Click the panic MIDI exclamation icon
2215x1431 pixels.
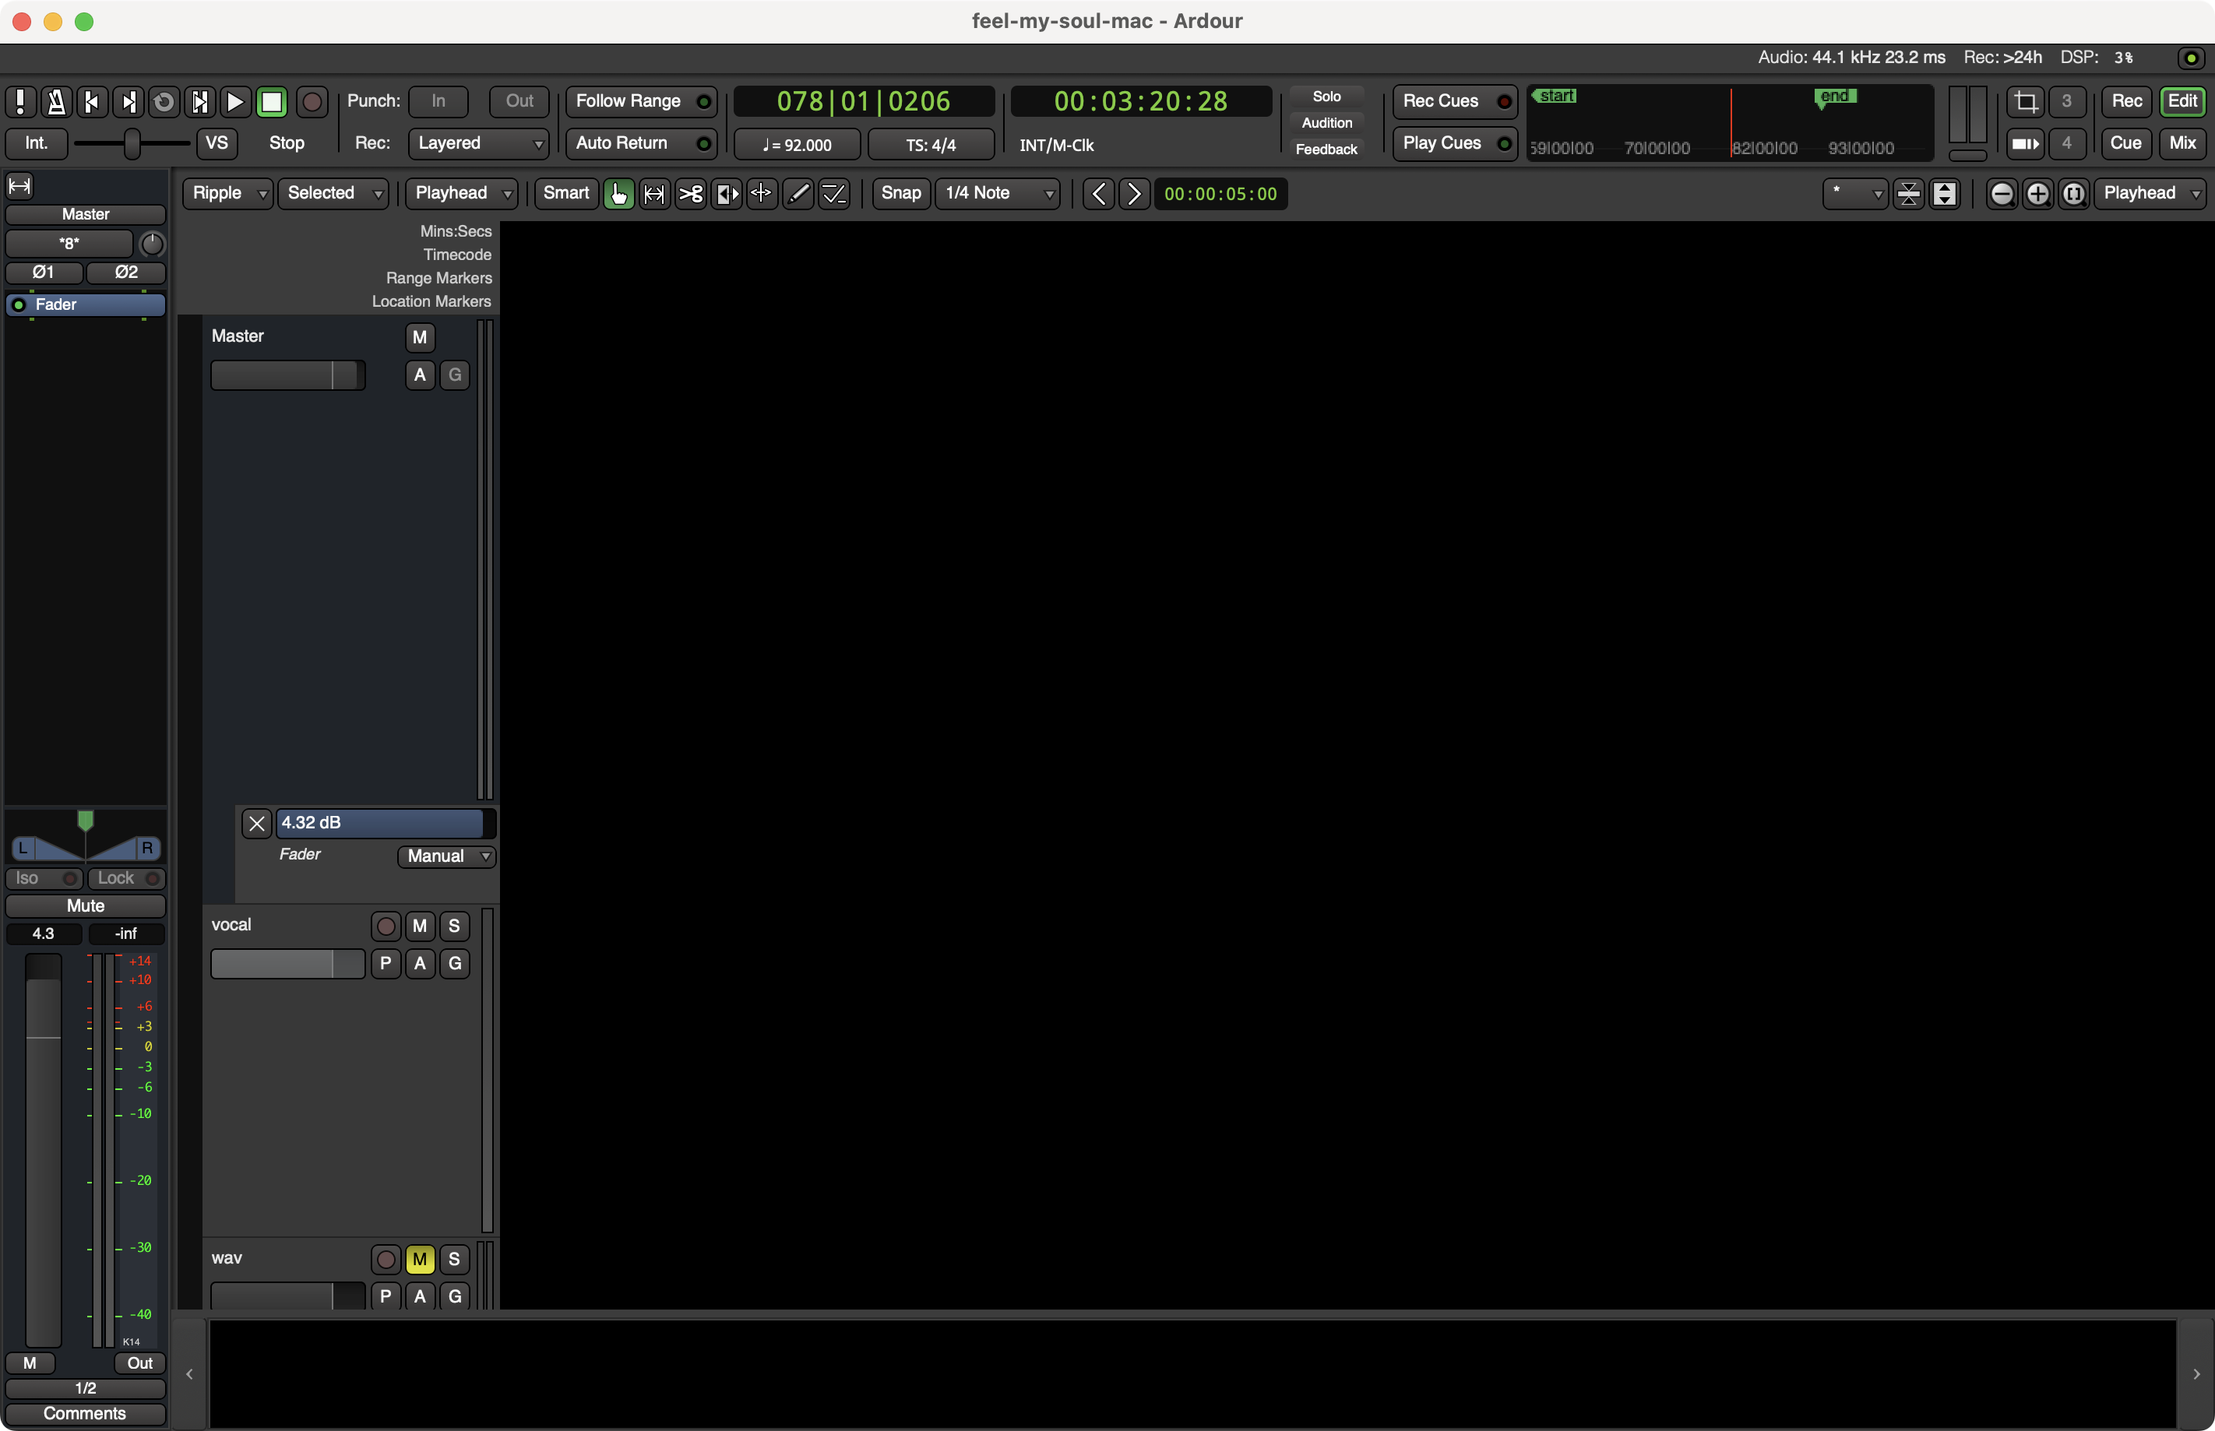coord(20,101)
